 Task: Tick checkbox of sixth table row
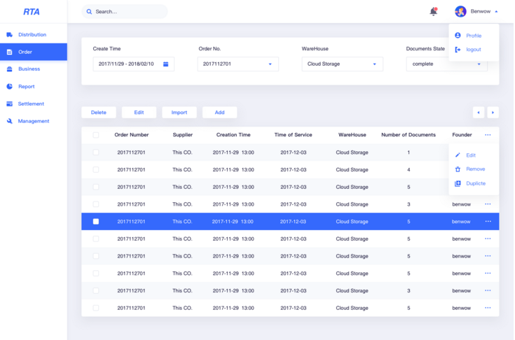pos(96,239)
